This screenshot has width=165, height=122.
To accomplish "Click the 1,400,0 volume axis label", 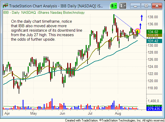I will pyautogui.click(x=155, y=101).
